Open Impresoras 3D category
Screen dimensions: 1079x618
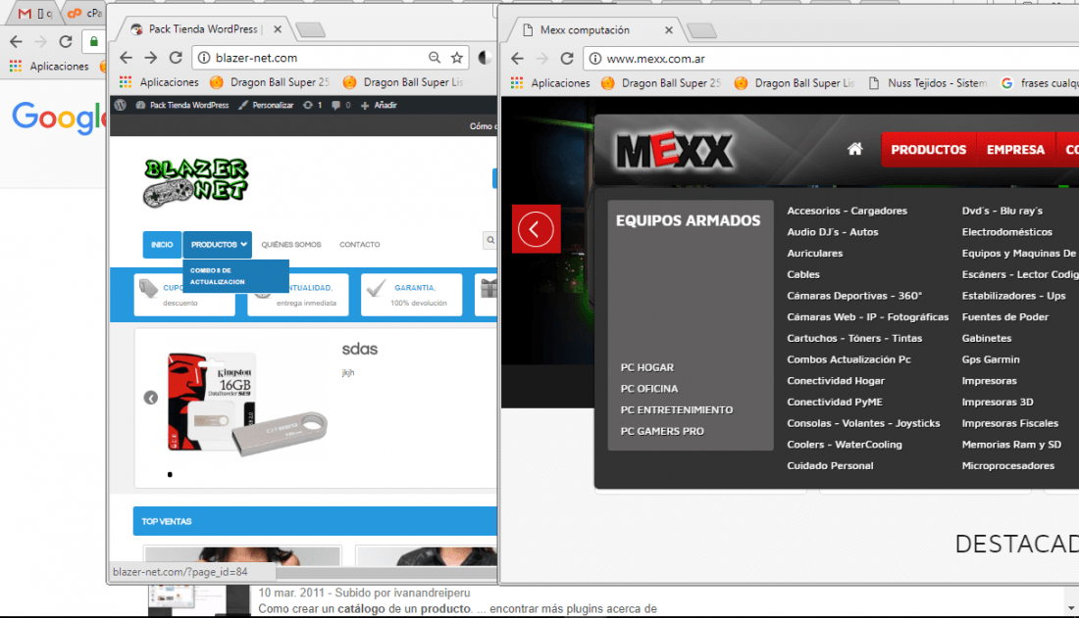(998, 403)
